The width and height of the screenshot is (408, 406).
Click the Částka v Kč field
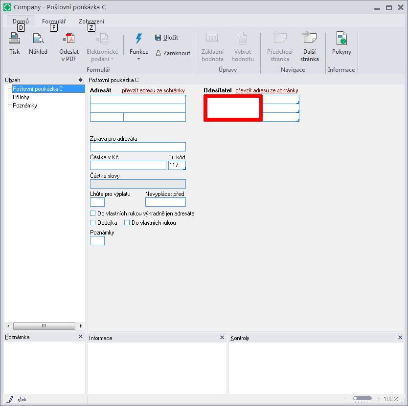[128, 165]
